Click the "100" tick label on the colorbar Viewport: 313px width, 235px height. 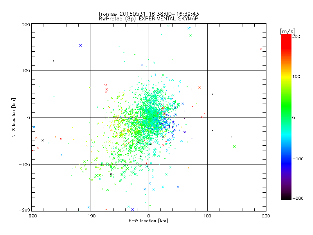pyautogui.click(x=296, y=76)
